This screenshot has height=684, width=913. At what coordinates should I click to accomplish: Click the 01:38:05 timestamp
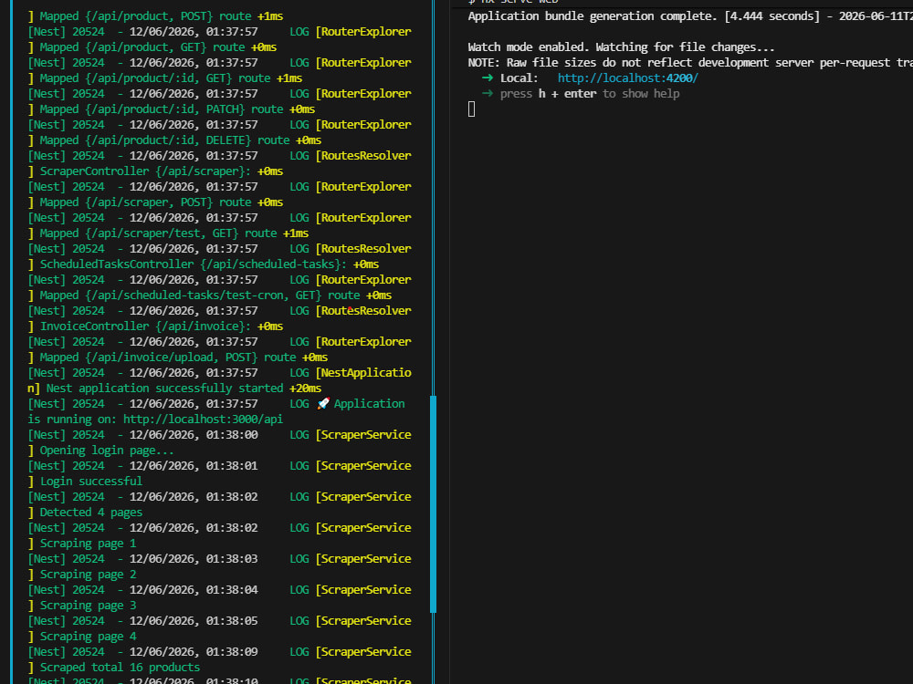(x=232, y=621)
